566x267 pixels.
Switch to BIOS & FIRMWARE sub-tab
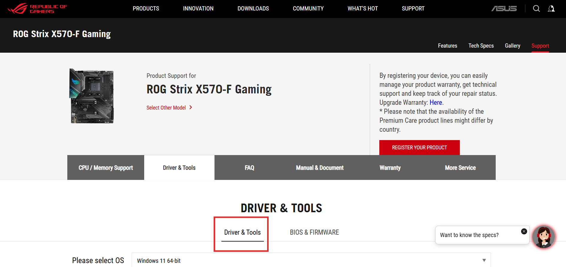pyautogui.click(x=314, y=233)
